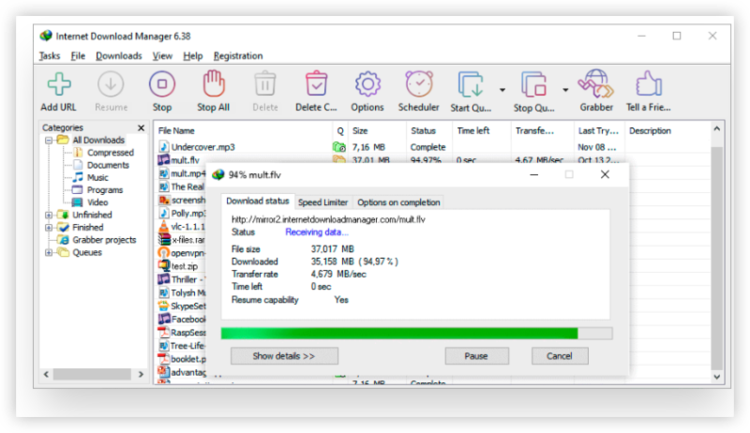This screenshot has height=433, width=750.
Task: Click the Q column header
Action: [340, 131]
